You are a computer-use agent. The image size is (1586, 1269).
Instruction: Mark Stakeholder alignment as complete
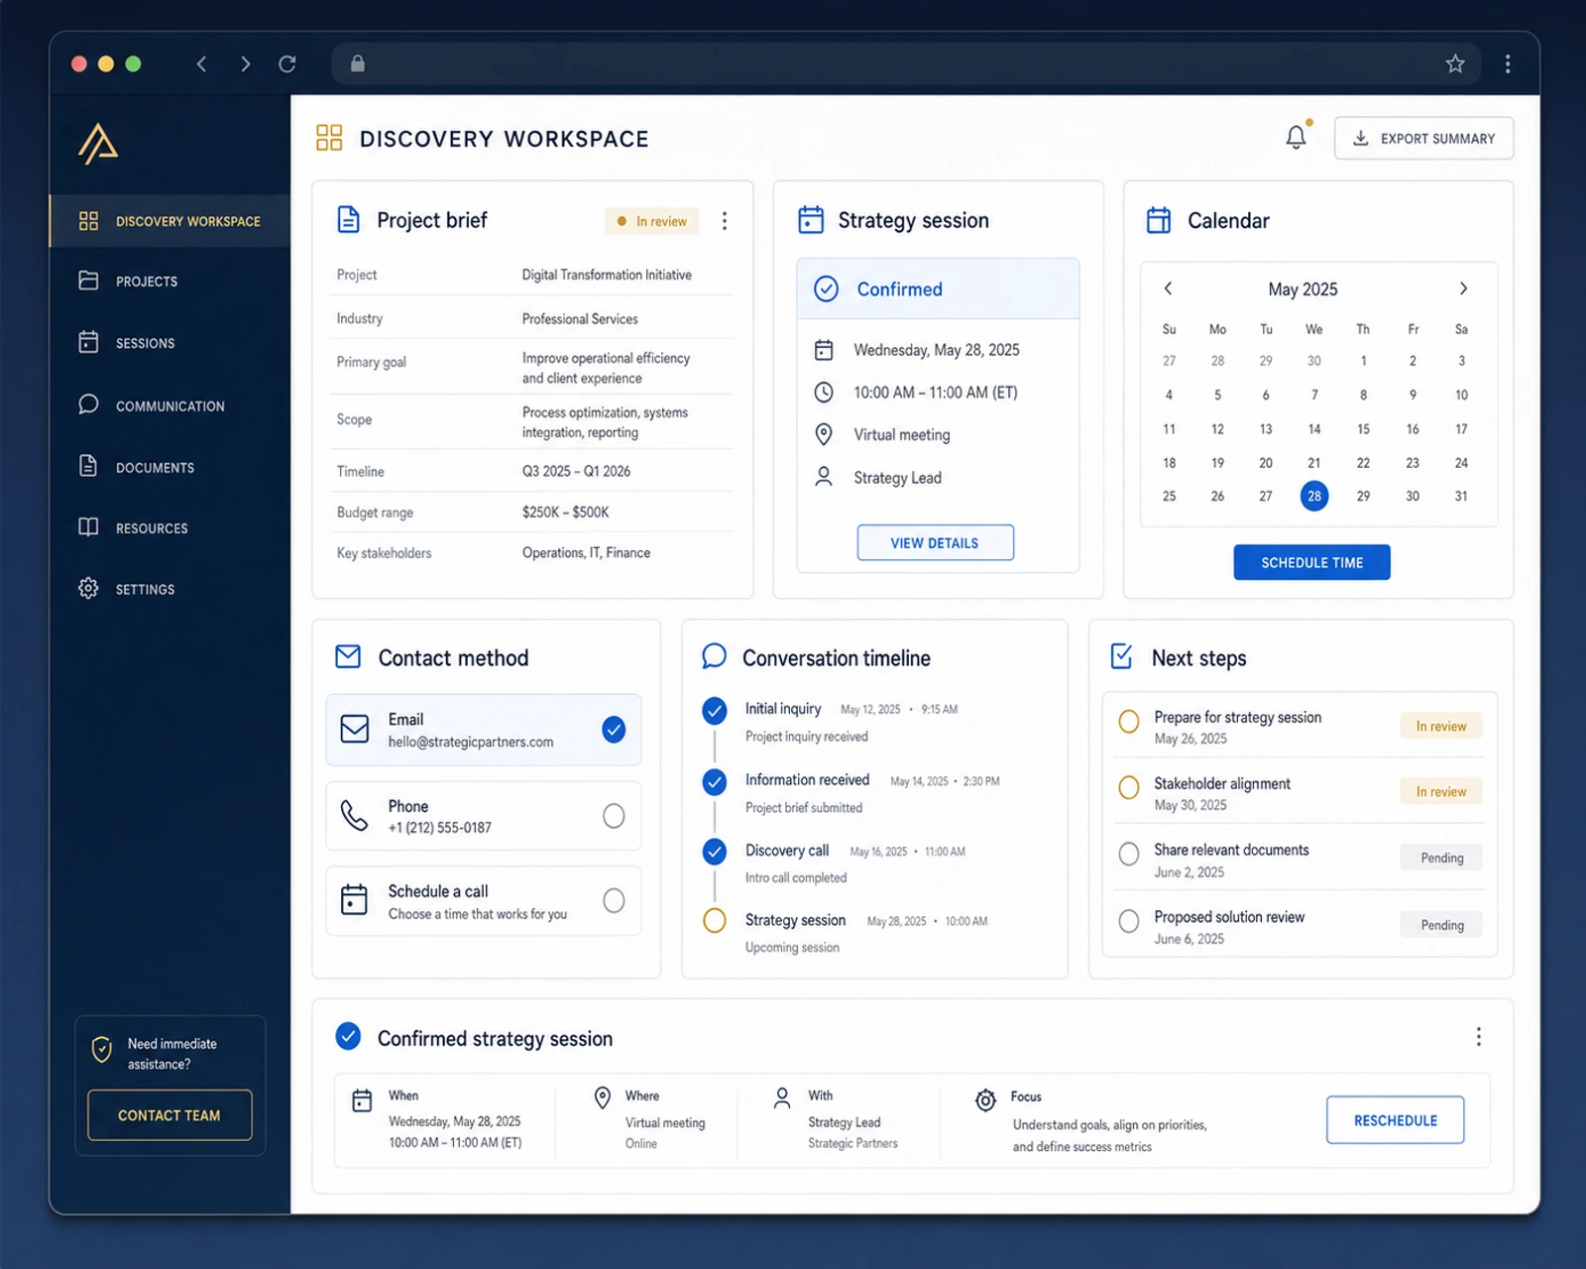tap(1128, 787)
